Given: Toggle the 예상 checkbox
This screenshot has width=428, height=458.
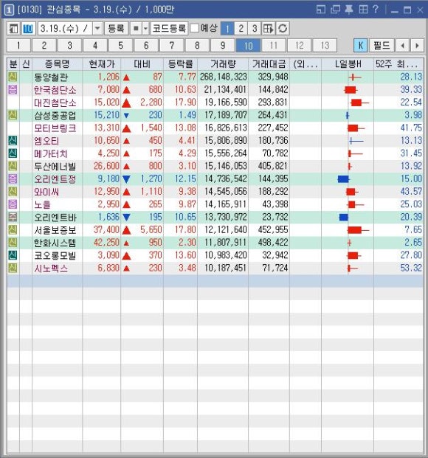Looking at the screenshot, I should (194, 28).
